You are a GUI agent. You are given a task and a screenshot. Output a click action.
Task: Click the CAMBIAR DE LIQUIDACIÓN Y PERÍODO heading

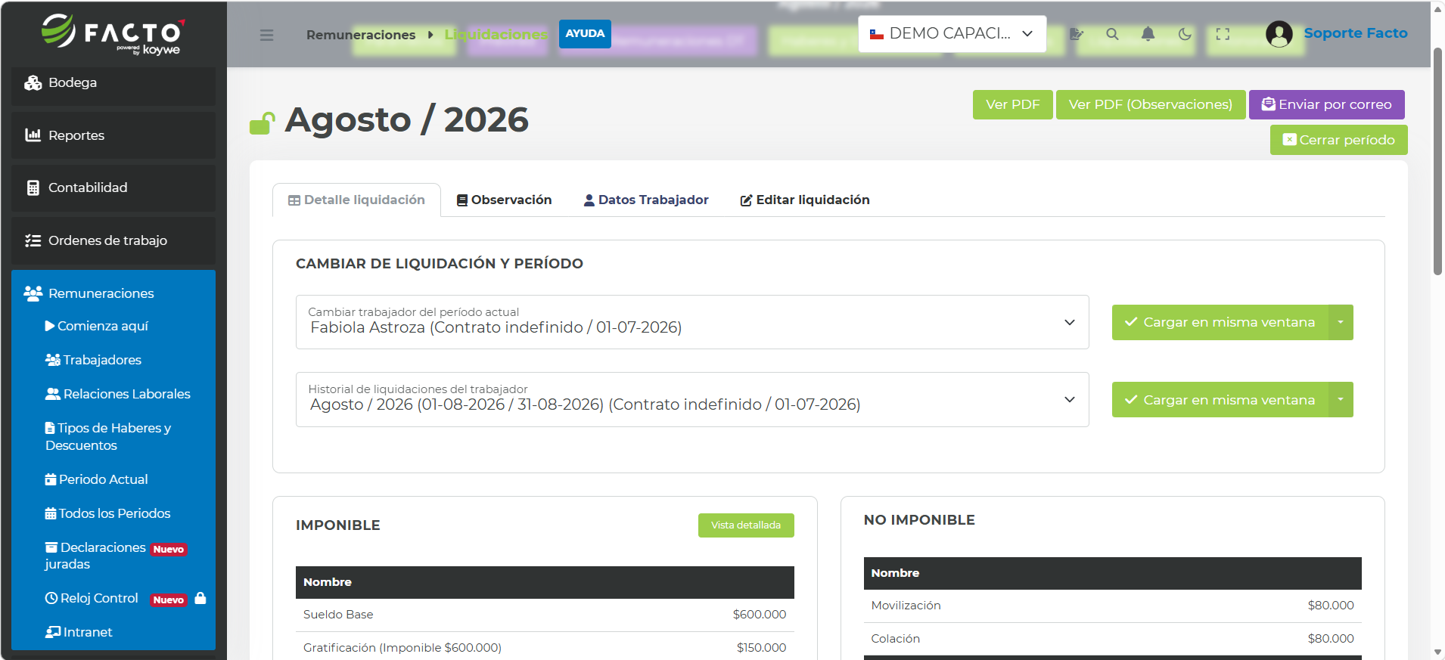click(x=440, y=264)
